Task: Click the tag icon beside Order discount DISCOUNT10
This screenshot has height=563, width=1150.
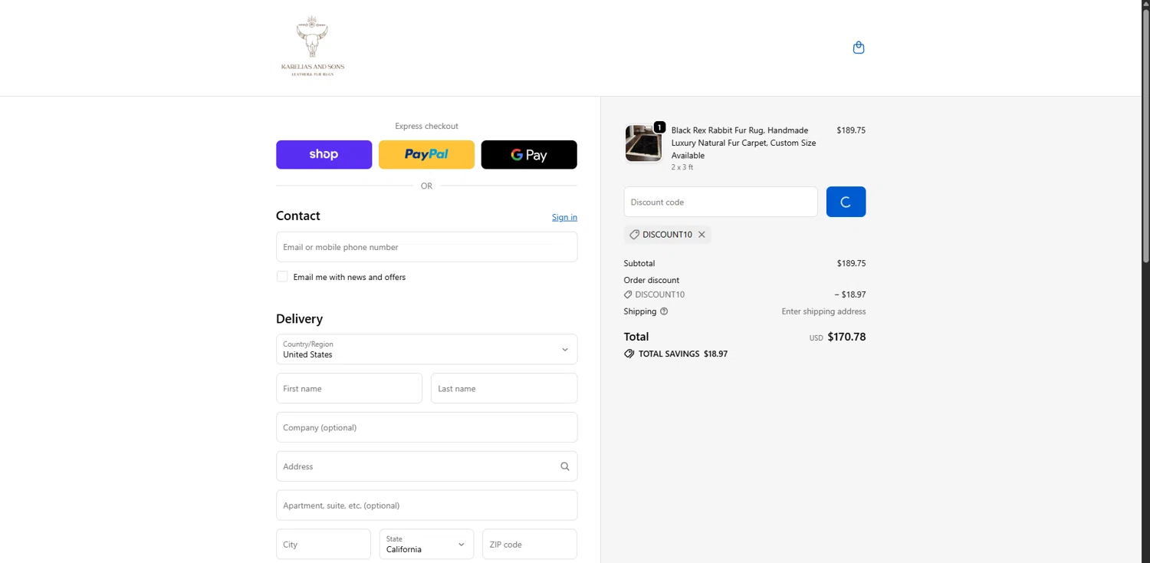Action: coord(628,295)
